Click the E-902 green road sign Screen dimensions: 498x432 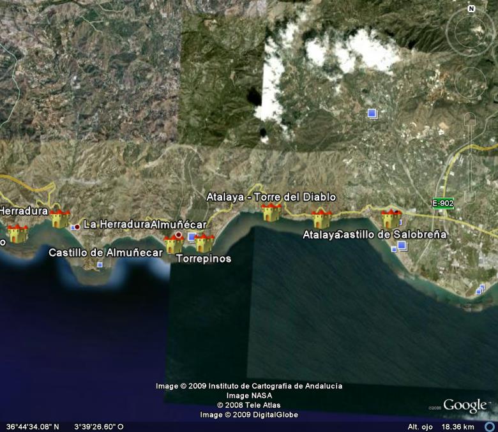tap(442, 203)
